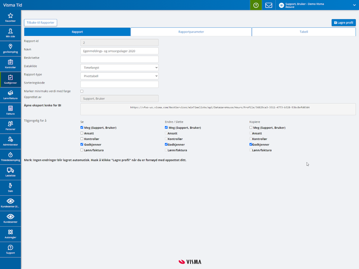Open the Kontrollør clipboard icon

[10, 62]
